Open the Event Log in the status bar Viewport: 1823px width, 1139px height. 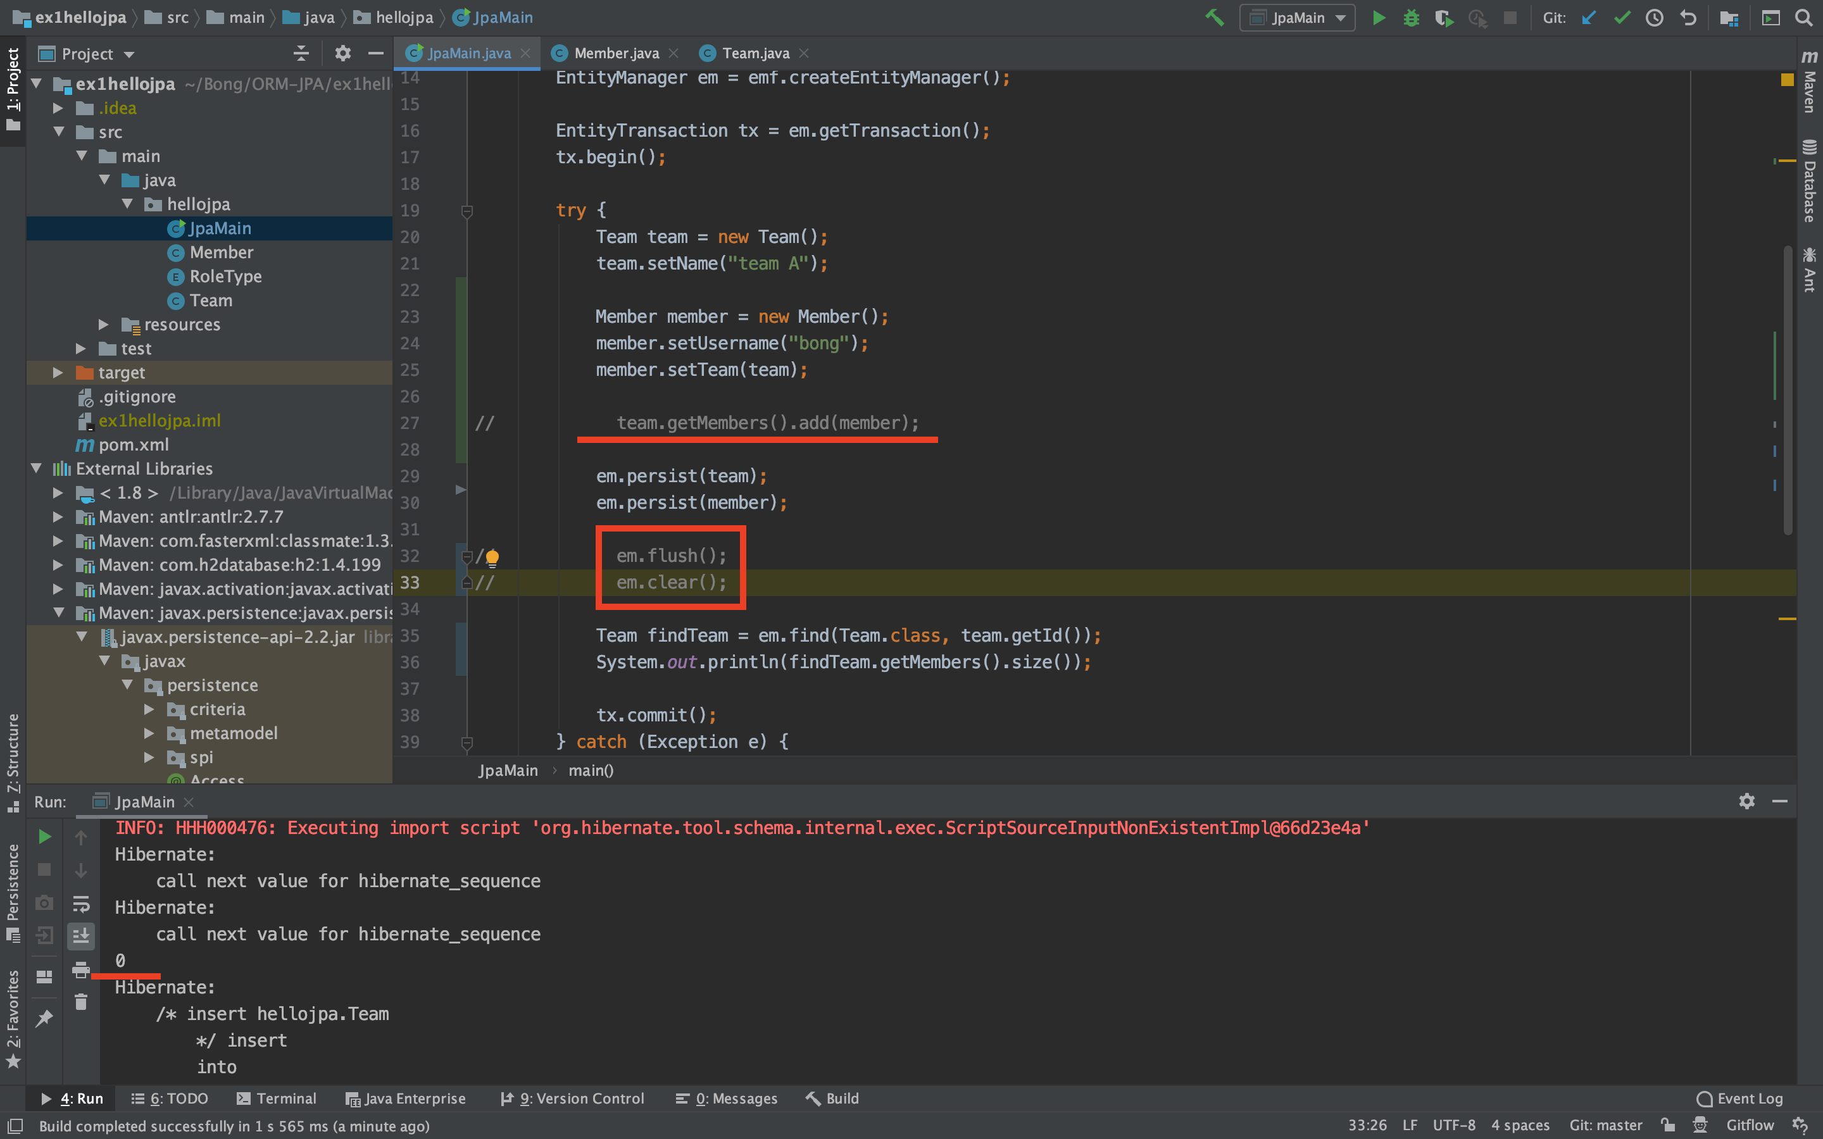[x=1740, y=1099]
